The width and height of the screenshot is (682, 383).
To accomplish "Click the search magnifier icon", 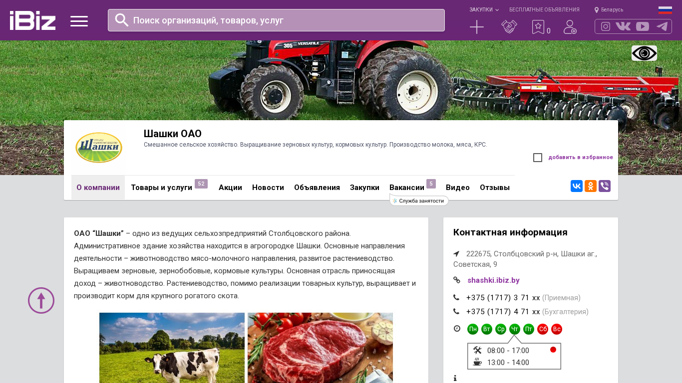I will 122,20.
